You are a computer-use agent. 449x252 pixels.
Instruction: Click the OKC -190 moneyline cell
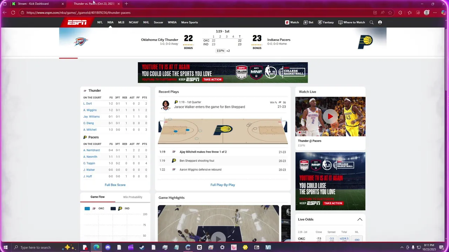357,239
